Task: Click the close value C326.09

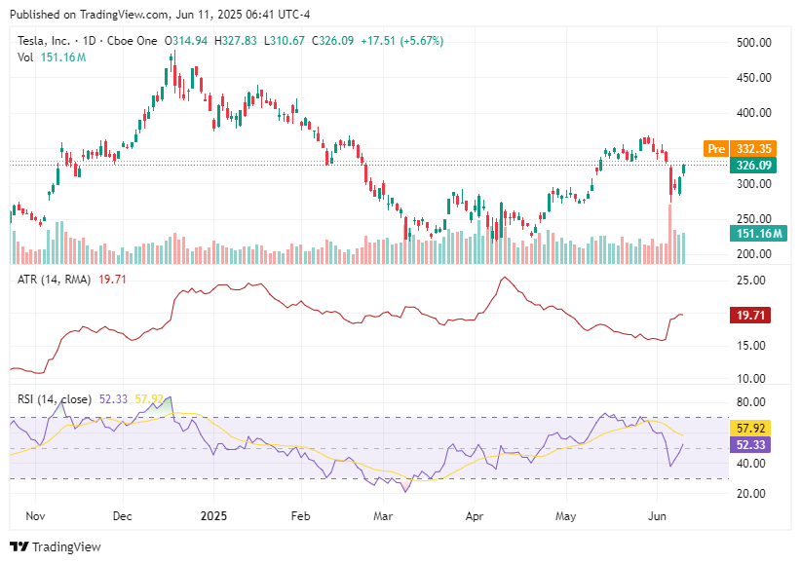Action: pyautogui.click(x=332, y=41)
